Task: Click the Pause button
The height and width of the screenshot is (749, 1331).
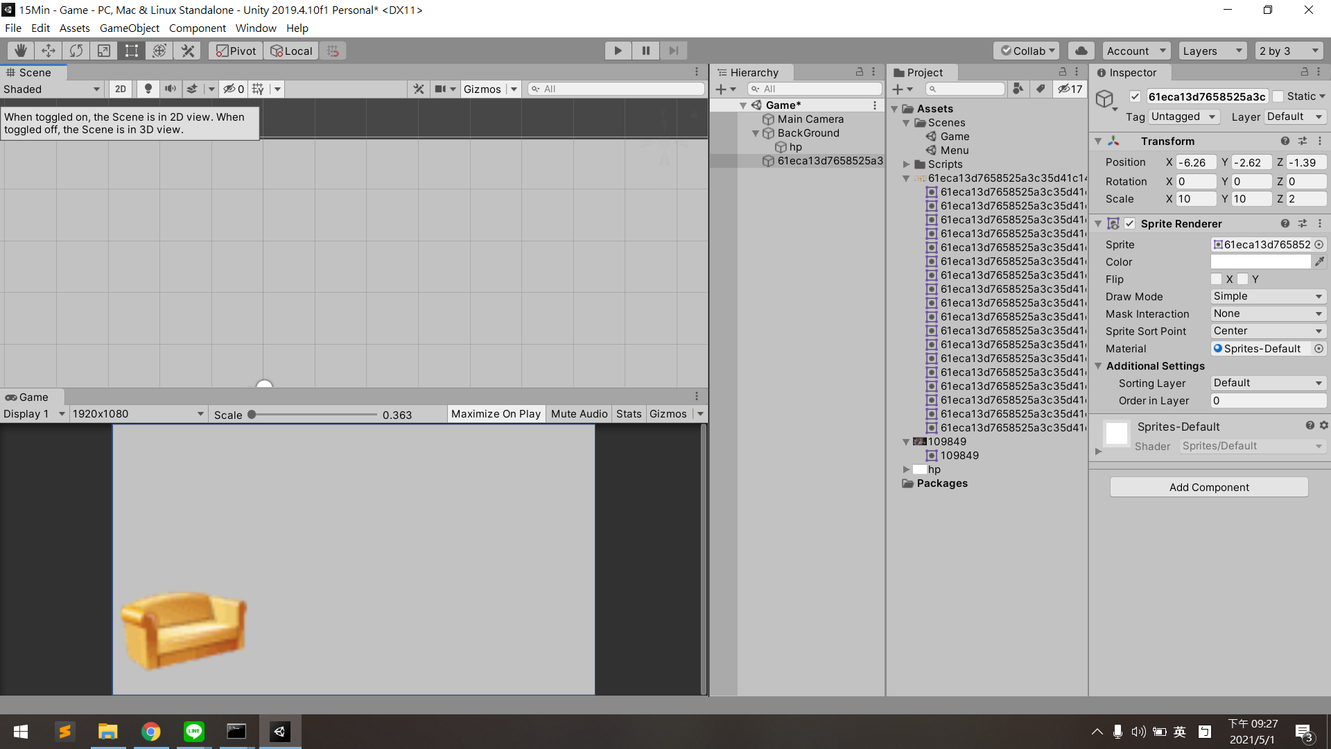Action: [x=645, y=51]
